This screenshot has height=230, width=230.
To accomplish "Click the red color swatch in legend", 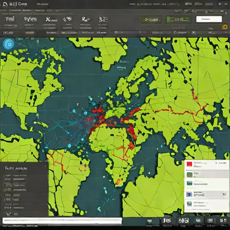I will click(x=189, y=164).
